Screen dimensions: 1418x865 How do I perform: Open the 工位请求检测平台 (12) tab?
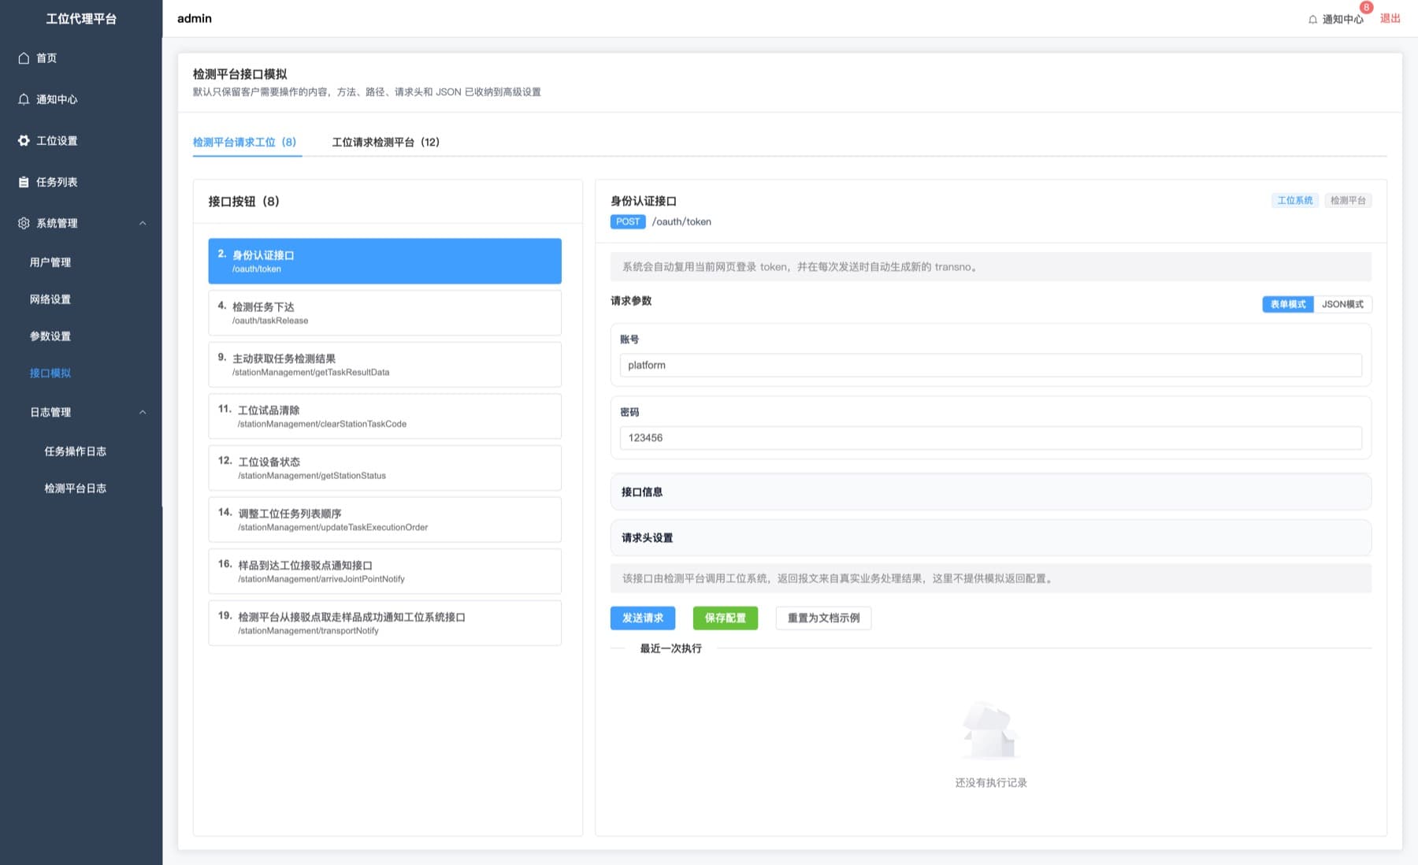click(385, 142)
